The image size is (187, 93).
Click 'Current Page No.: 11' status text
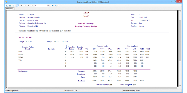[x=12, y=91]
